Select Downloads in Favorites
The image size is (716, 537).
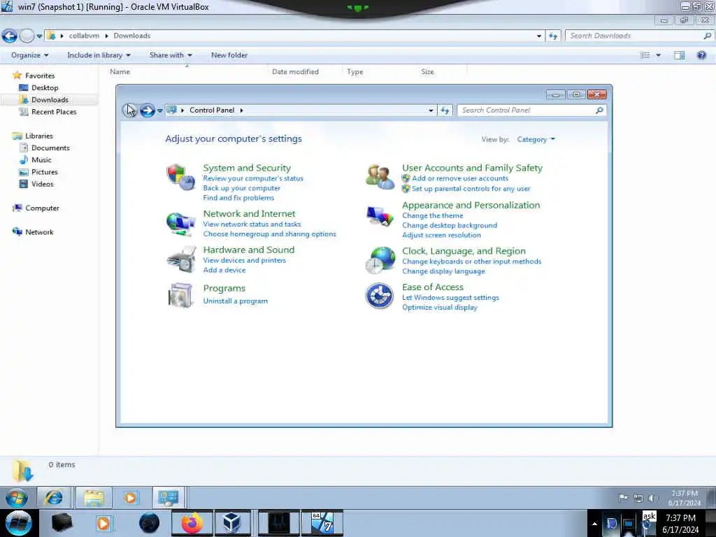coord(50,99)
